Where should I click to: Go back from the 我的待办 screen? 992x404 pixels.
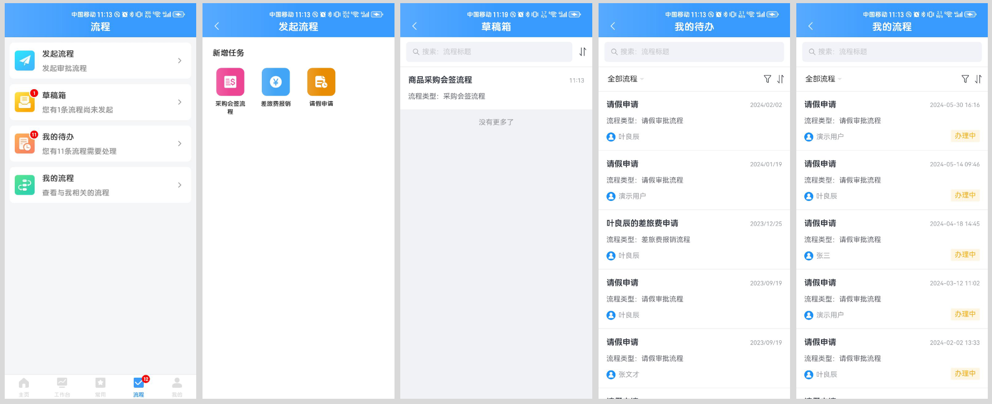[612, 26]
